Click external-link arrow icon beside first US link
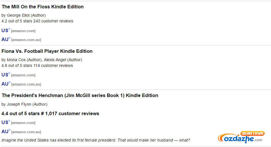271x147 pixels. (x=9, y=29)
